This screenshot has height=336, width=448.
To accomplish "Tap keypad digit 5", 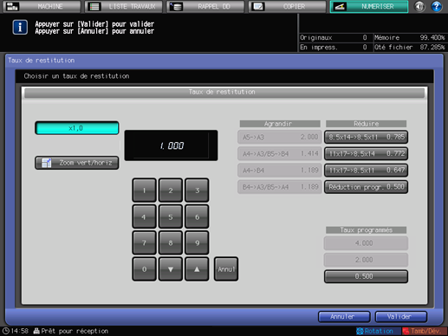I will click(171, 216).
